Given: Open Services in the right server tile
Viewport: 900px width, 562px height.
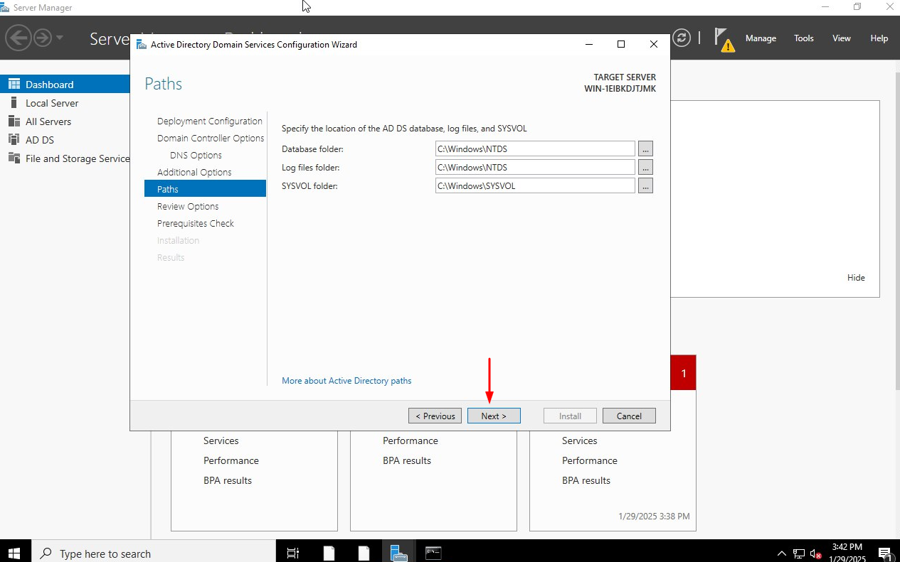Looking at the screenshot, I should click(x=580, y=441).
